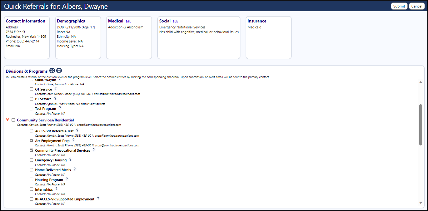Click the Insurance card heading
428x211 pixels.
257,21
